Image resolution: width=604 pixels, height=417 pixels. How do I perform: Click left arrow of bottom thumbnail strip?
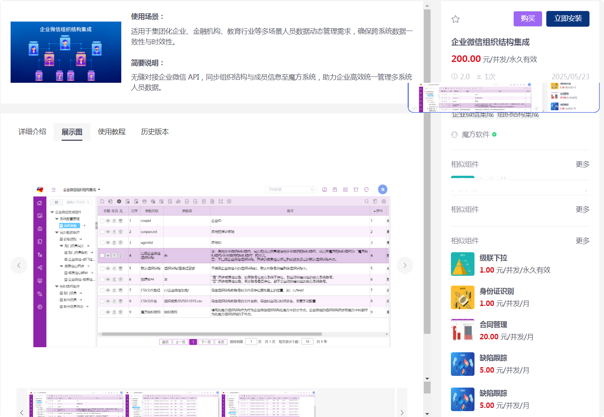tap(22, 412)
